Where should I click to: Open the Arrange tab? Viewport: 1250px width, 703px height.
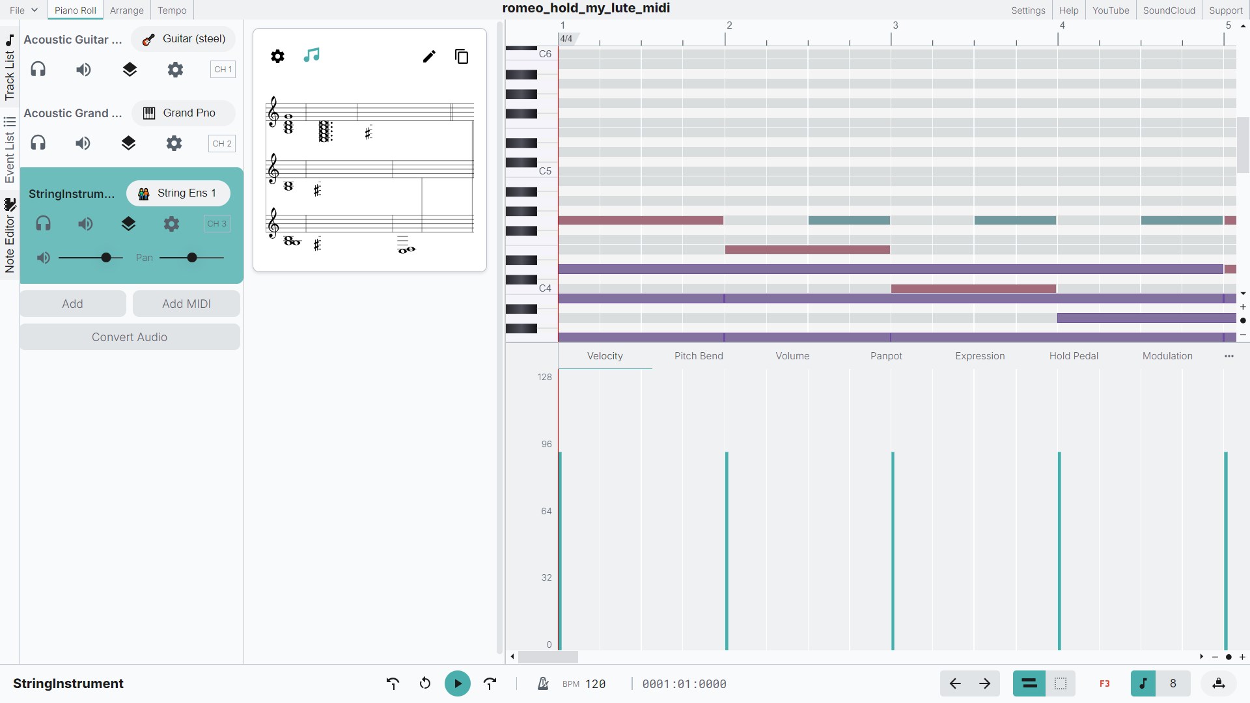click(x=126, y=10)
